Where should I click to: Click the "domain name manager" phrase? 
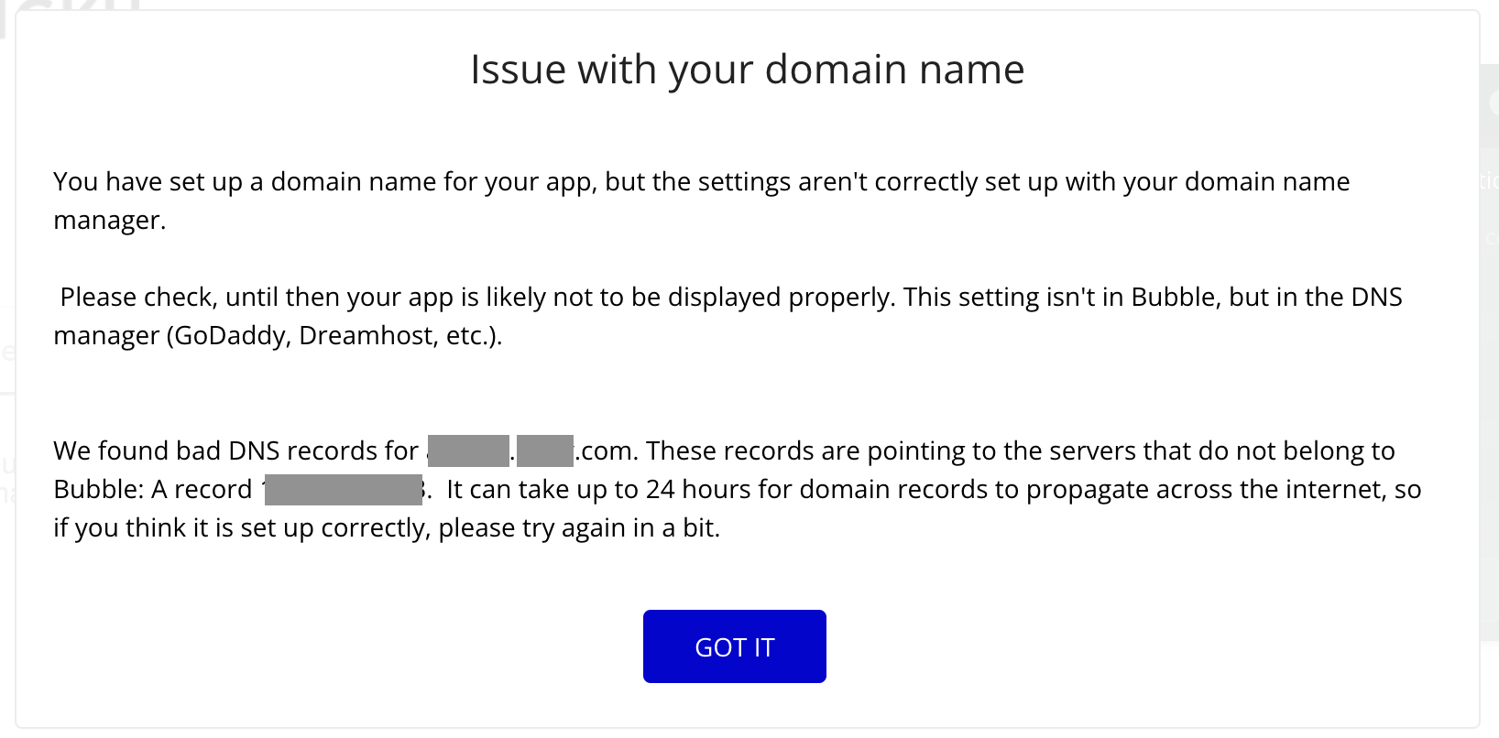pos(1266,181)
